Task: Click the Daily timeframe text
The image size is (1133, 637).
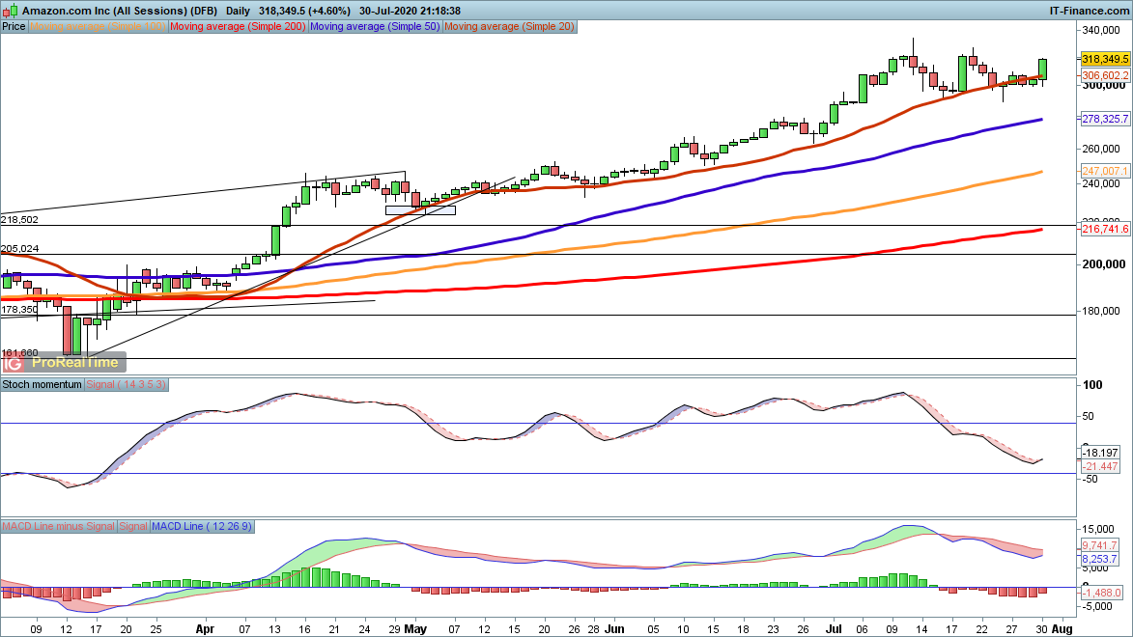Action: tap(238, 11)
